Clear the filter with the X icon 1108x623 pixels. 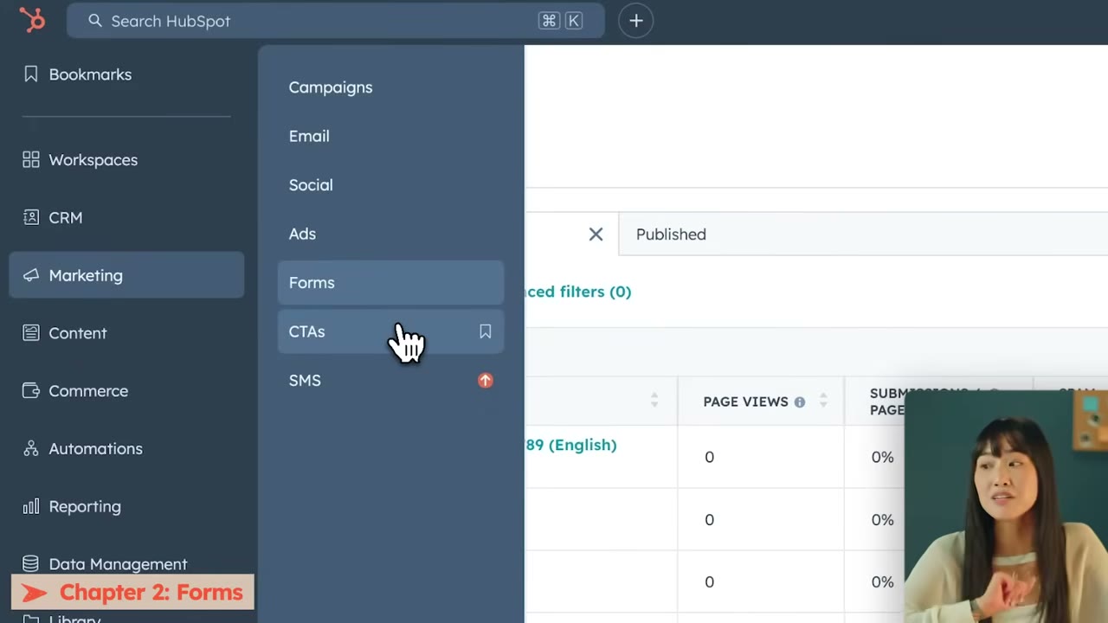(x=596, y=234)
